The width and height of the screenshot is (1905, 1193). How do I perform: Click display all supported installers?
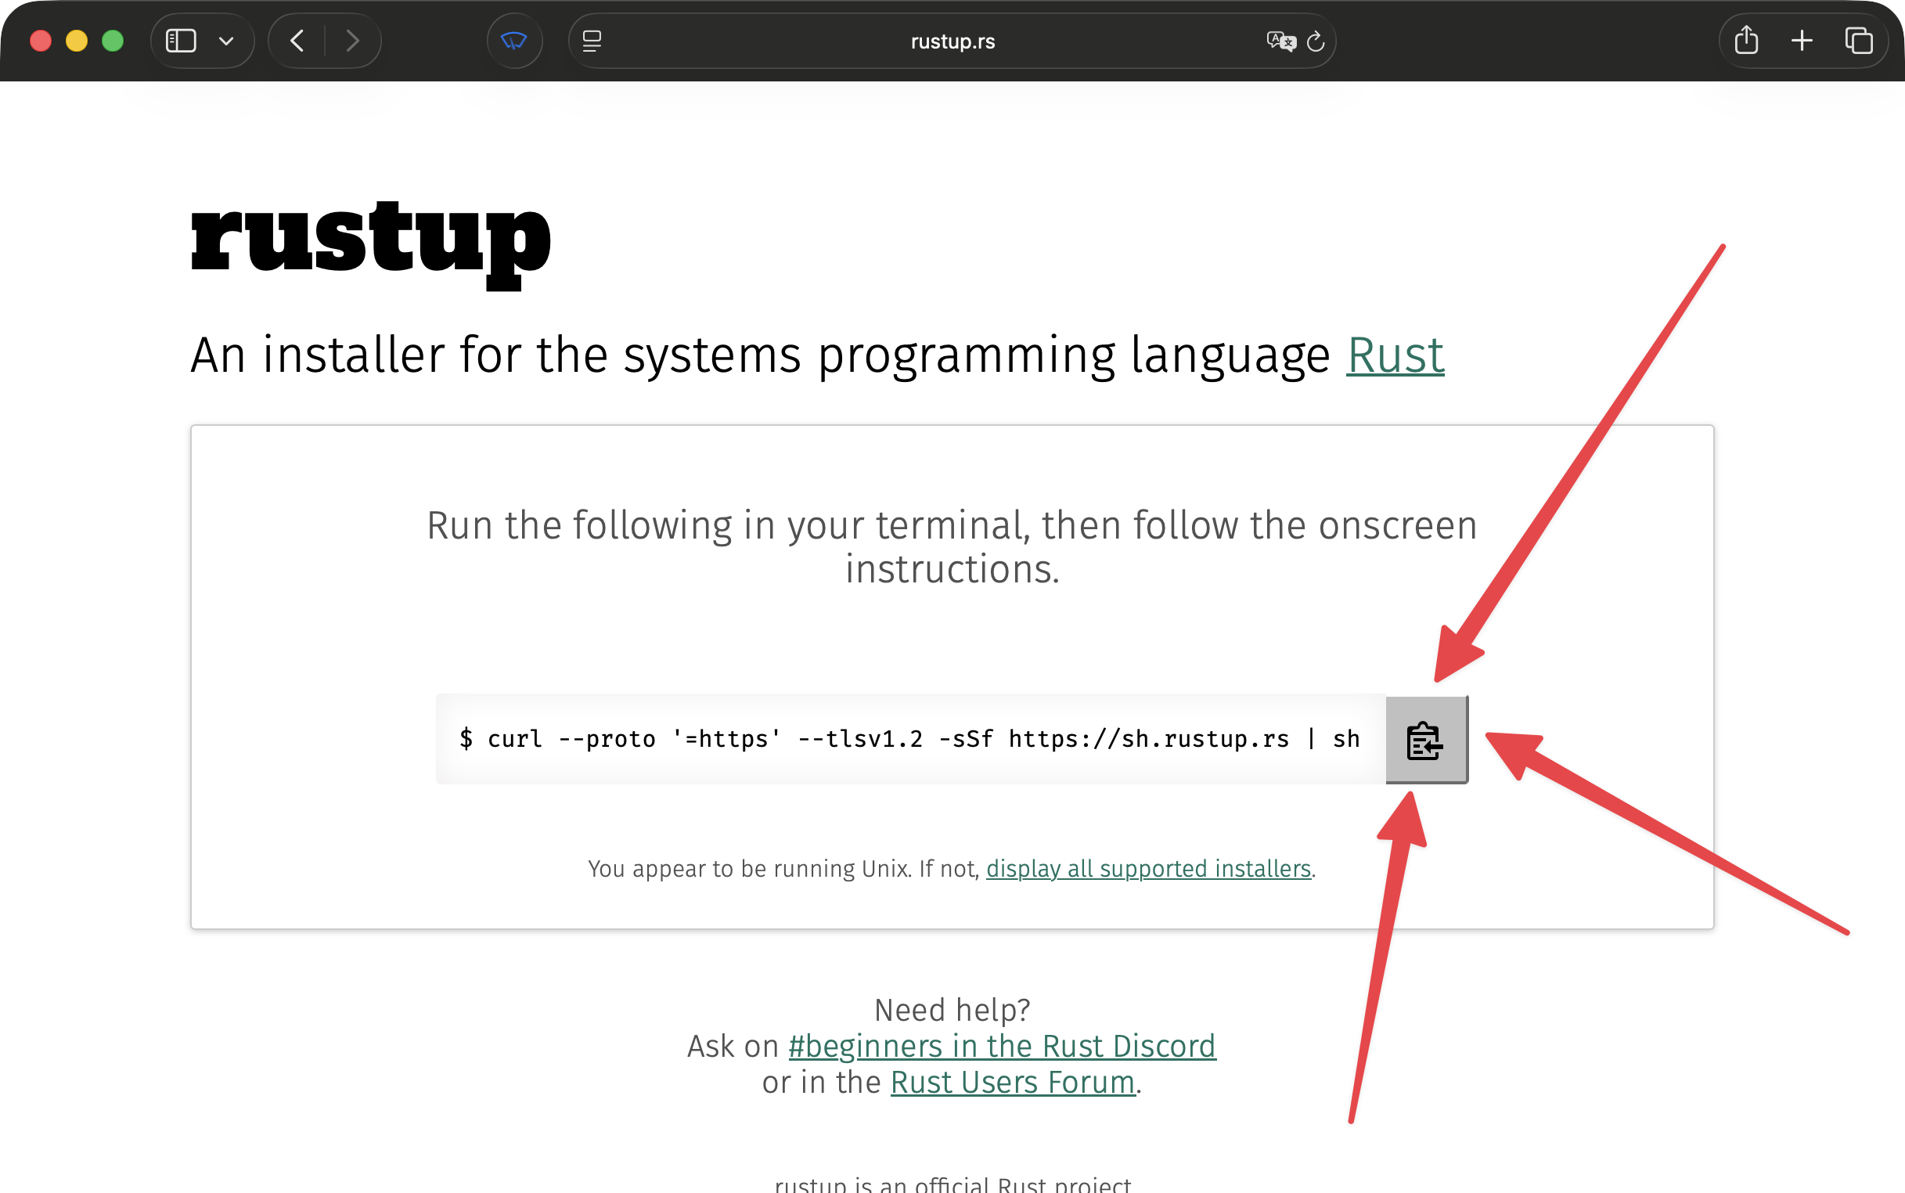pyautogui.click(x=1147, y=869)
